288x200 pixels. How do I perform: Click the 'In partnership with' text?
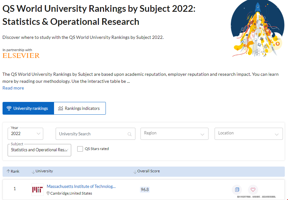(17, 50)
